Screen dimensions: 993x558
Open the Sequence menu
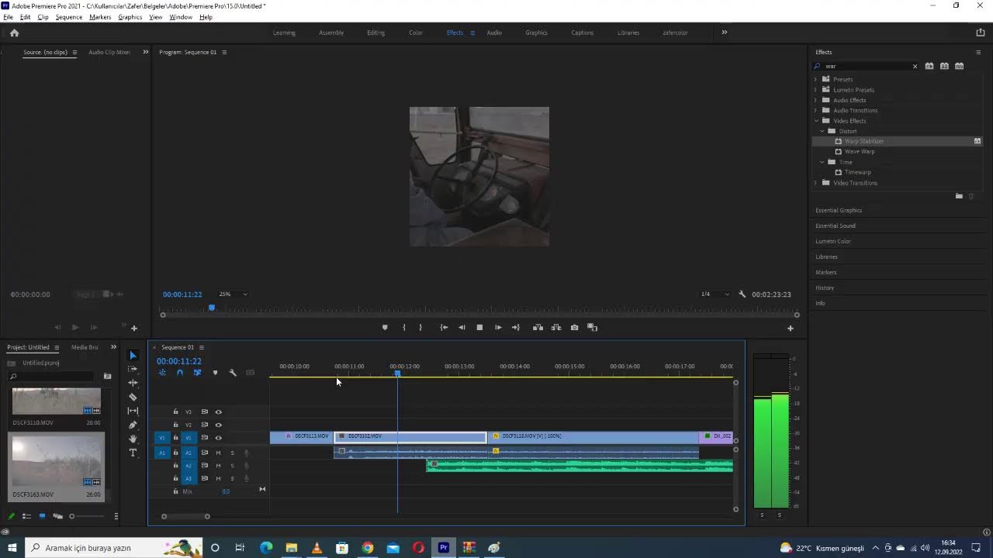pos(69,17)
